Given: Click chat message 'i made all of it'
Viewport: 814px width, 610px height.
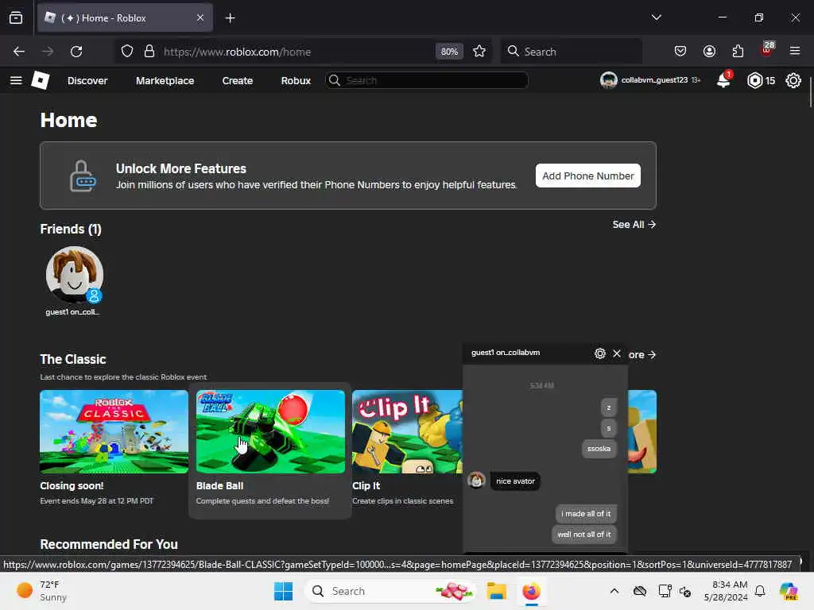Looking at the screenshot, I should [x=586, y=514].
